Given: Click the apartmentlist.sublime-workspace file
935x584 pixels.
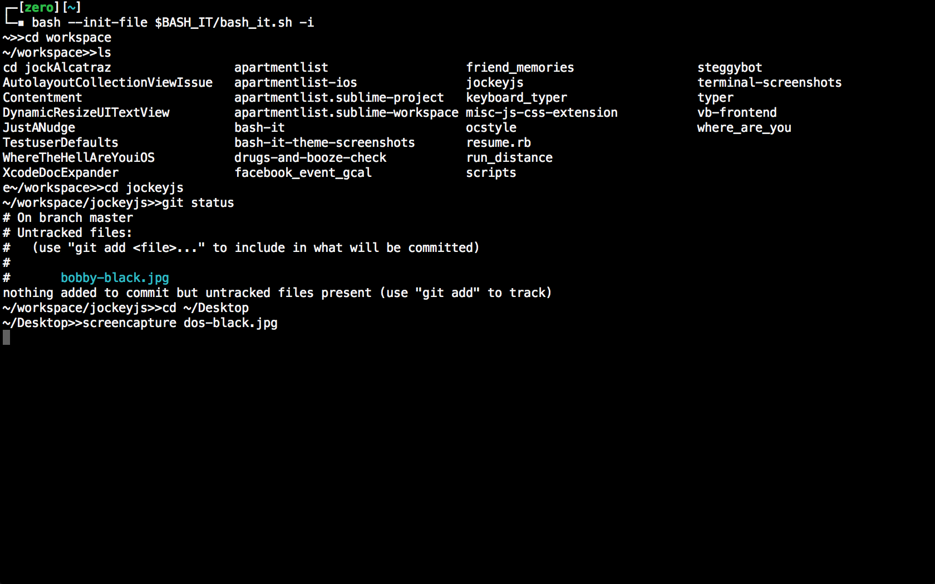Looking at the screenshot, I should 346,112.
